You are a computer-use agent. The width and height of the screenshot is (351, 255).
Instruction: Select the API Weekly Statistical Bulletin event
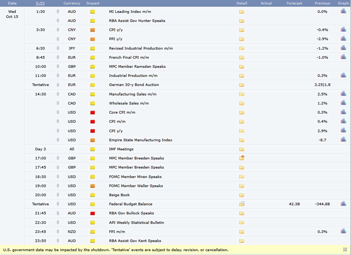pos(136,222)
